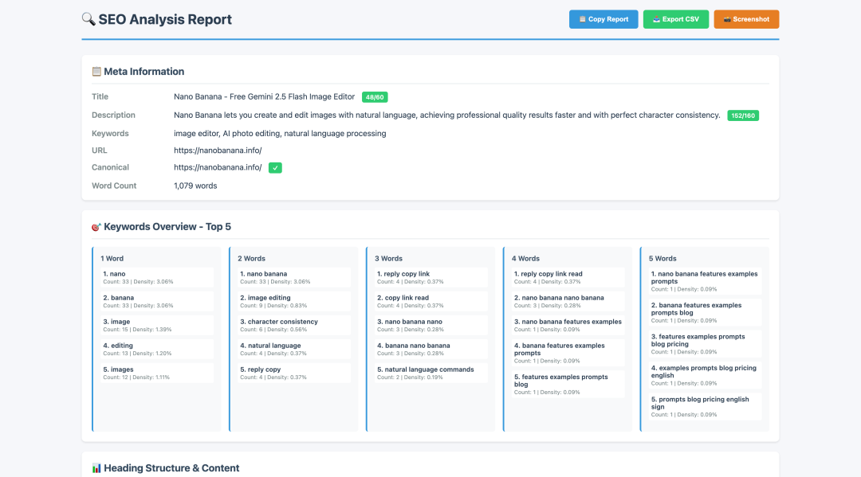Select keyword '1. nano' in 1 Word column
861x477 pixels.
point(157,277)
